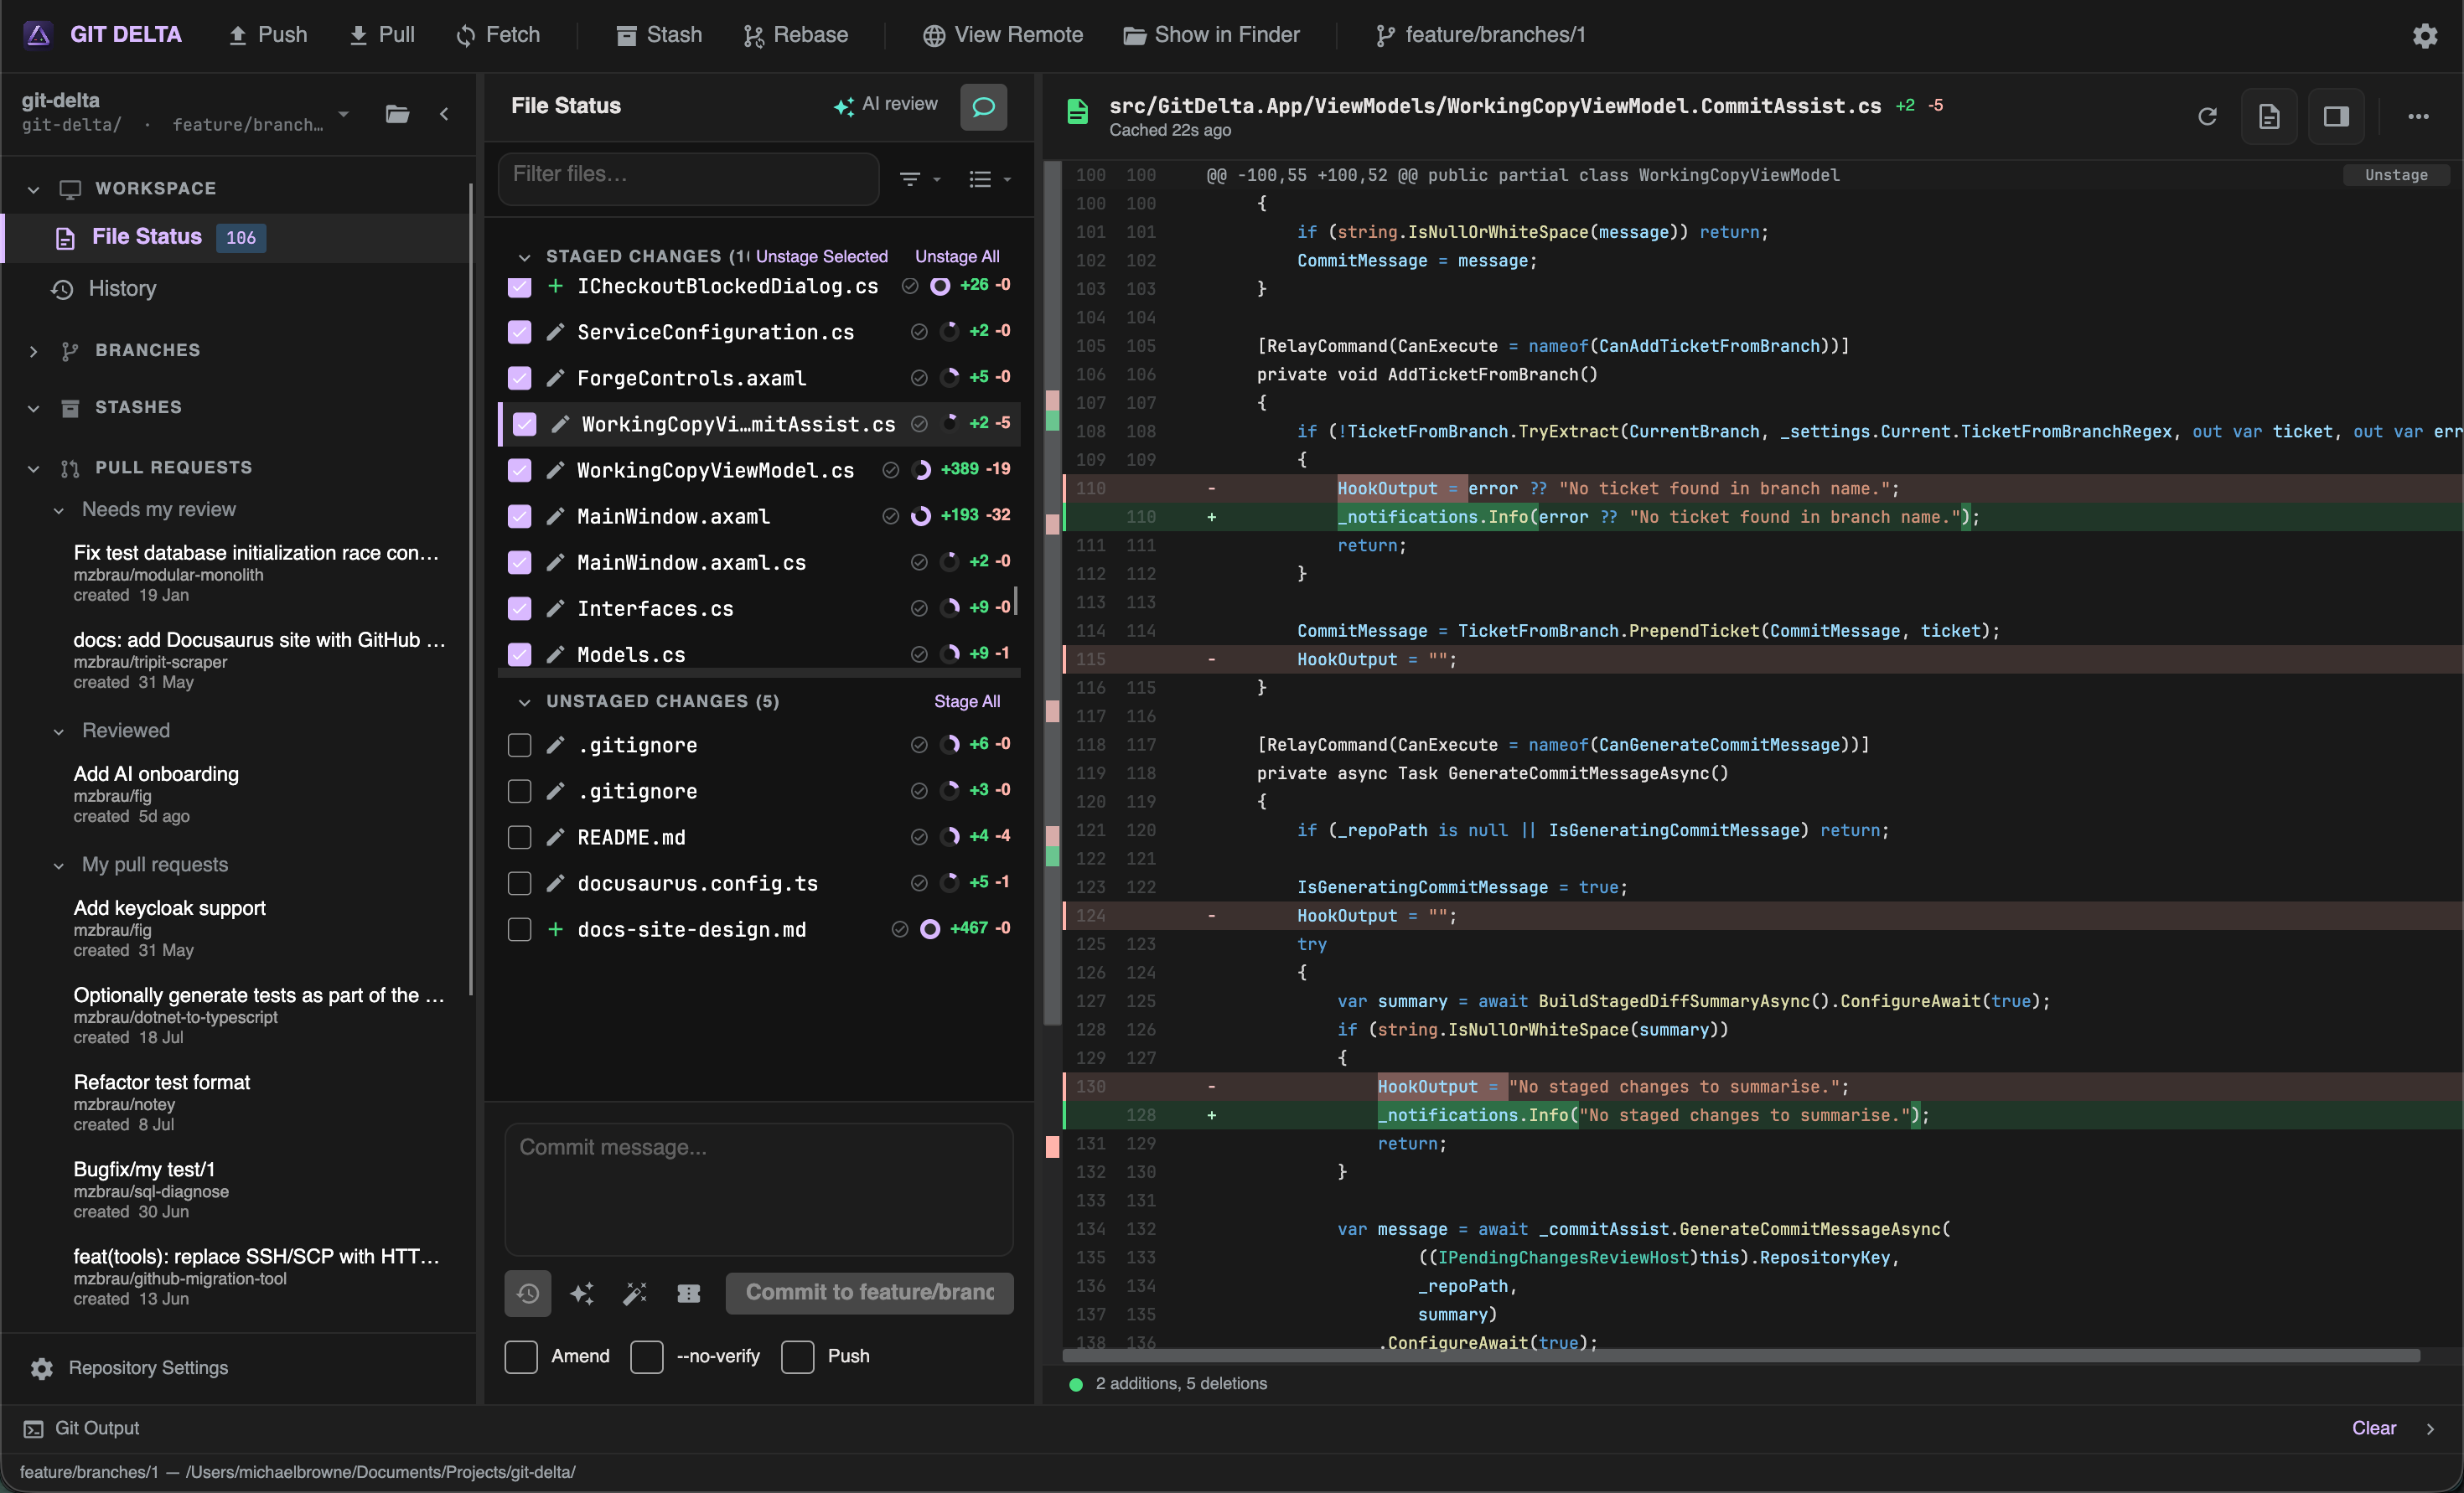Click Fetch in top toolbar

pos(497,35)
